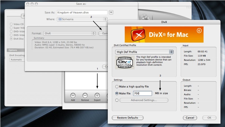This screenshot has width=225, height=127.
Task: Click the DivX Certified logo badge
Action: 125,62
